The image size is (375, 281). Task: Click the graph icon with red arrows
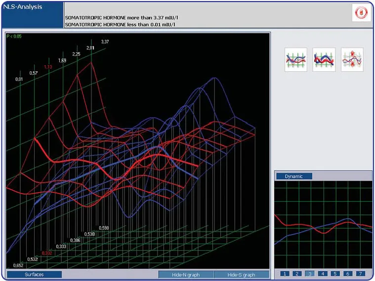tap(352, 60)
